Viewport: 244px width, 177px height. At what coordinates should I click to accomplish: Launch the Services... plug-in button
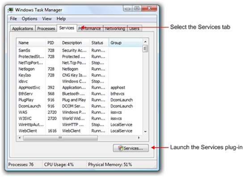[130, 148]
